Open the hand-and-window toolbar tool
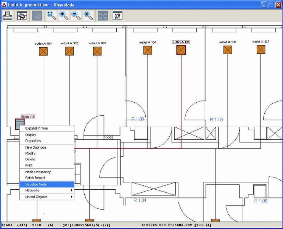 [x=22, y=16]
